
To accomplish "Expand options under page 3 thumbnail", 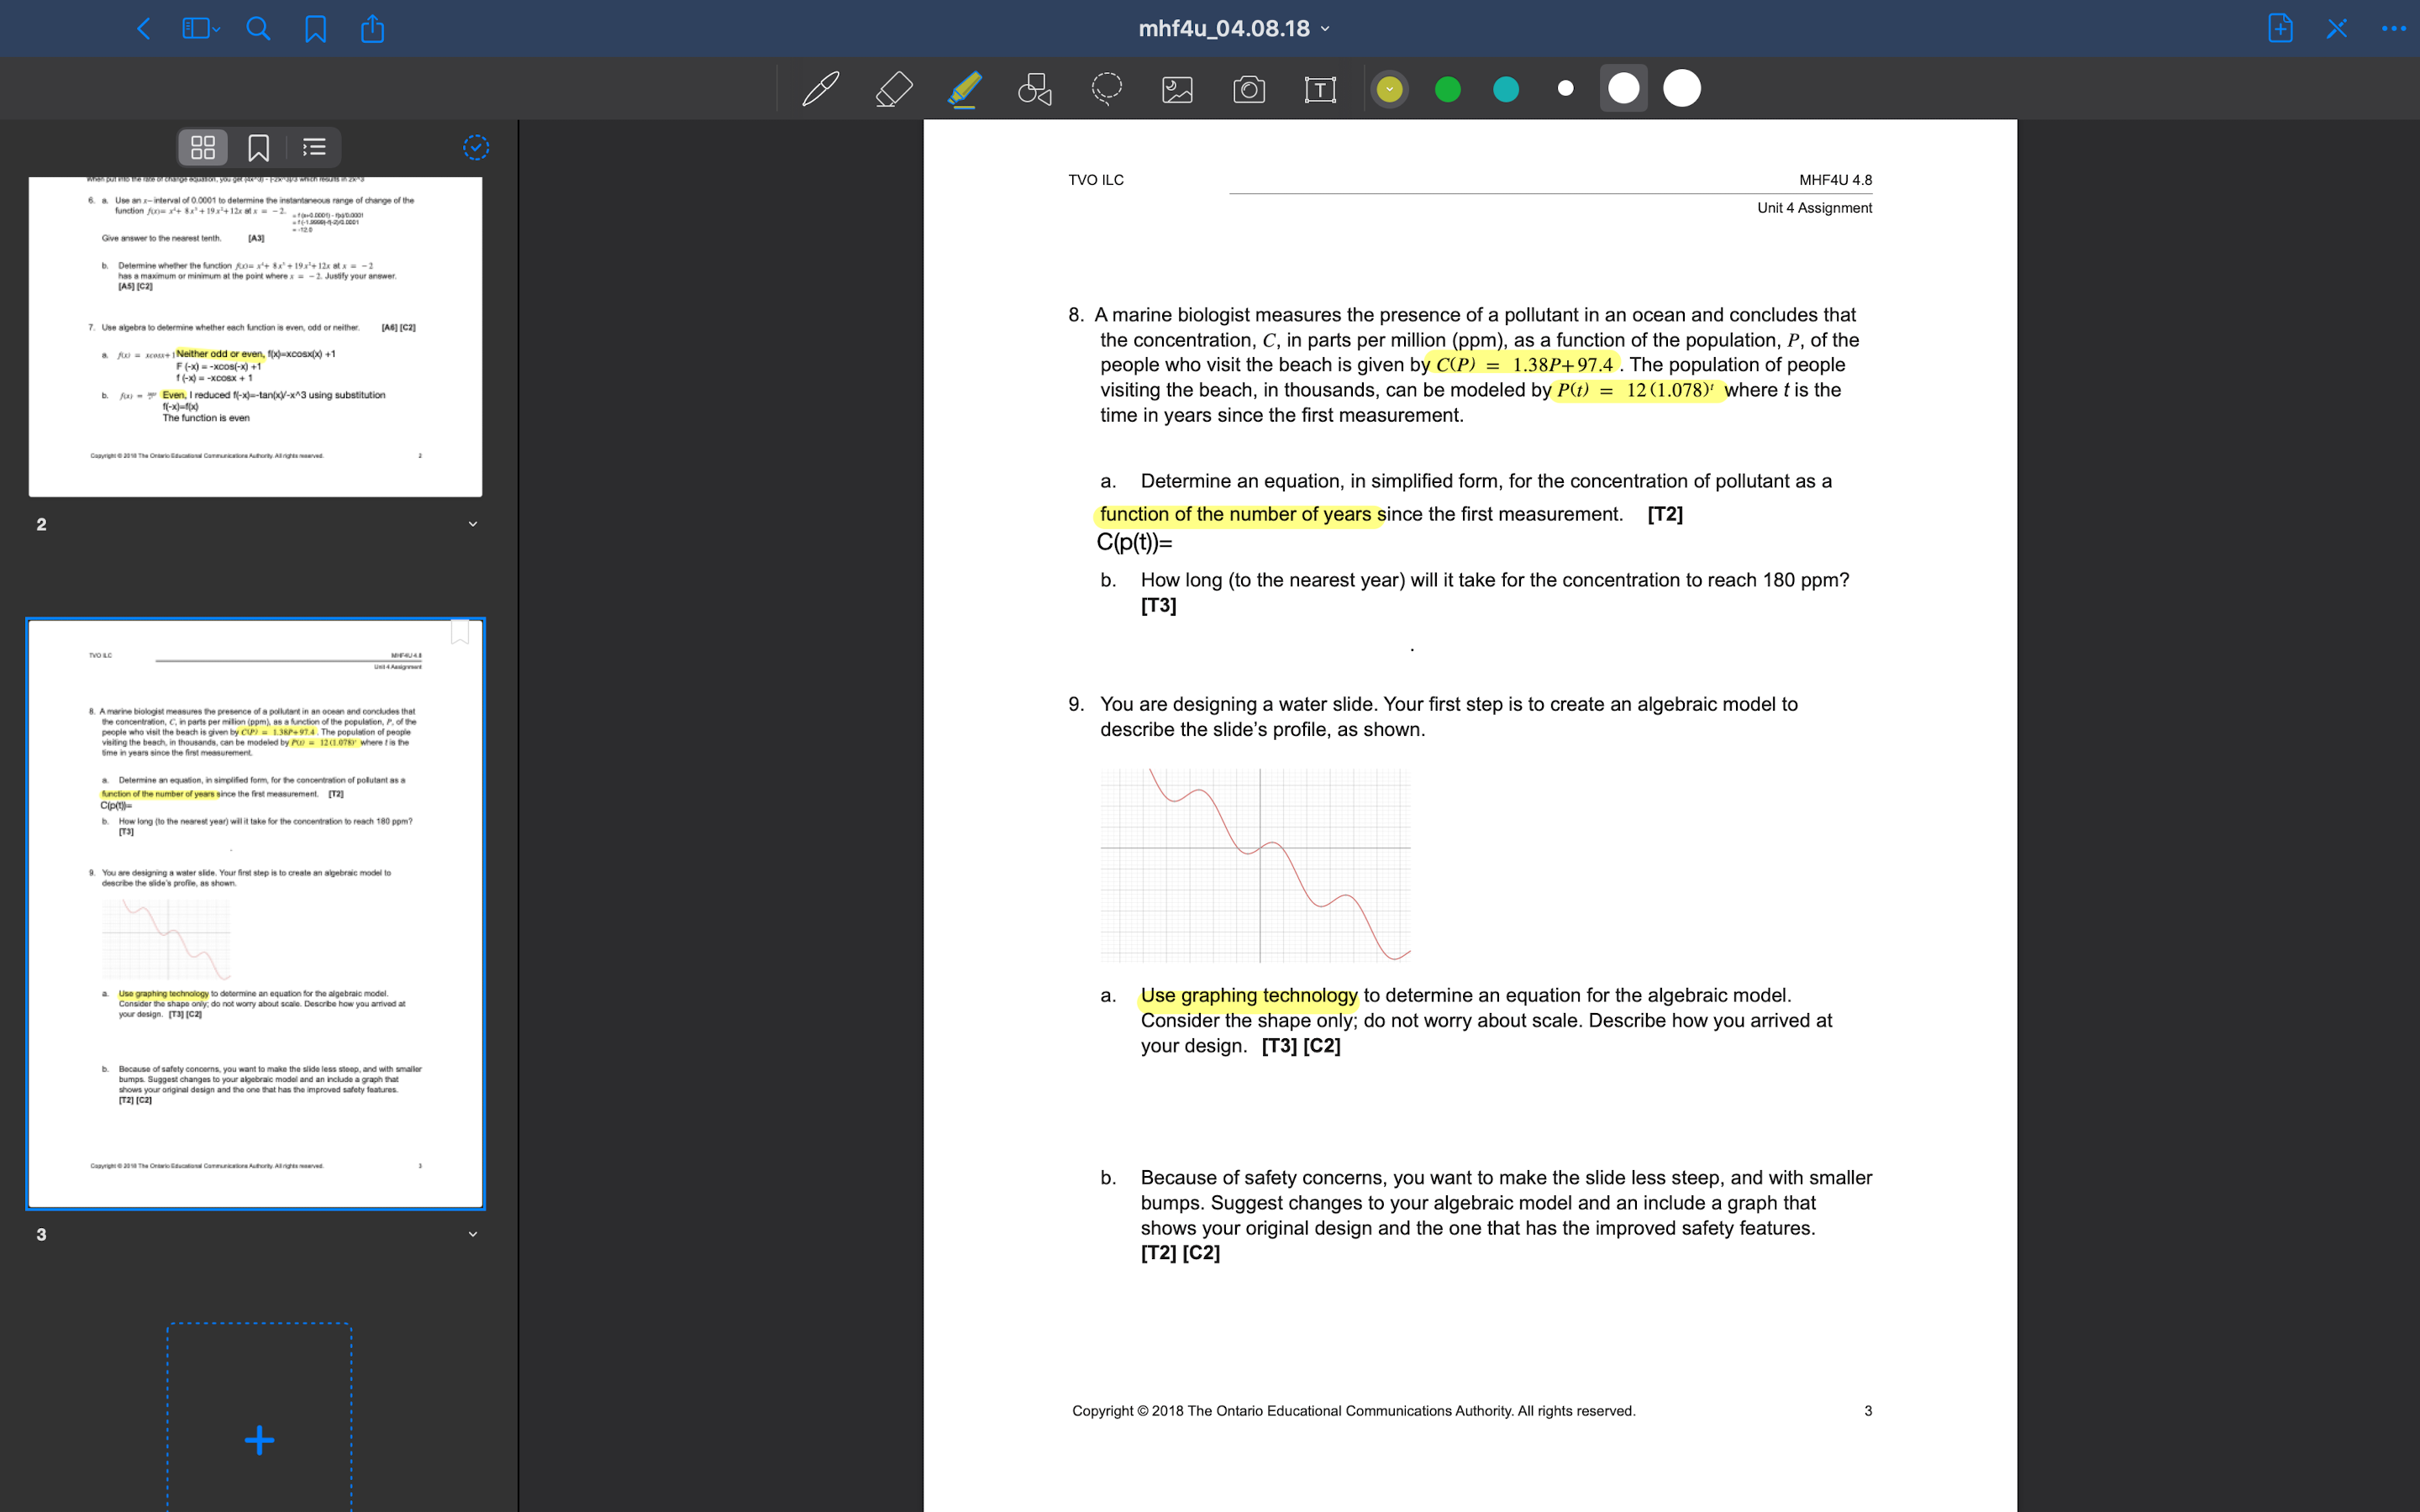I will 473,1233.
